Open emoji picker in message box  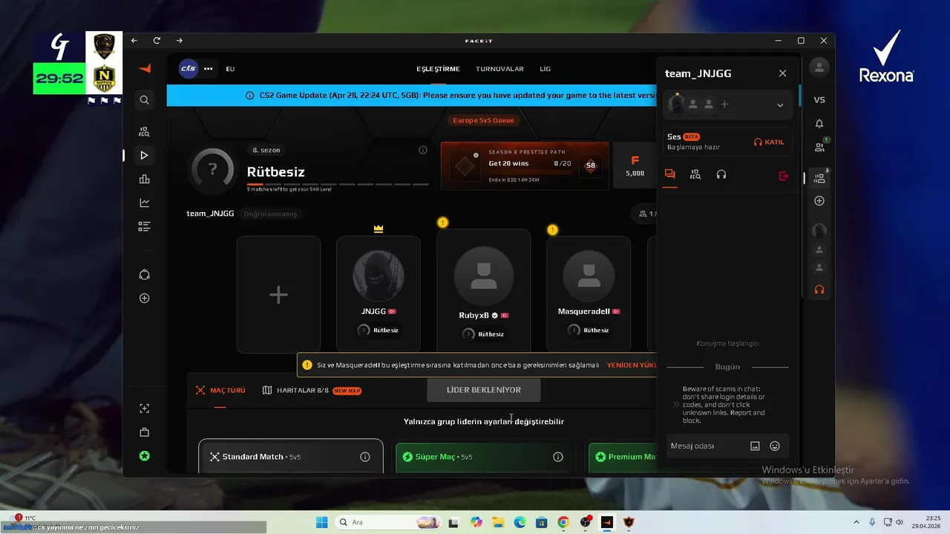(775, 446)
